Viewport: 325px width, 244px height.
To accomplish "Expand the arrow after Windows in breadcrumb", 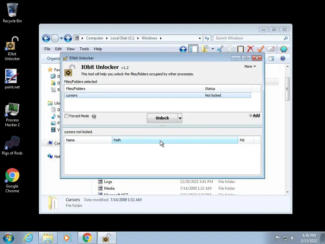I will [x=161, y=38].
